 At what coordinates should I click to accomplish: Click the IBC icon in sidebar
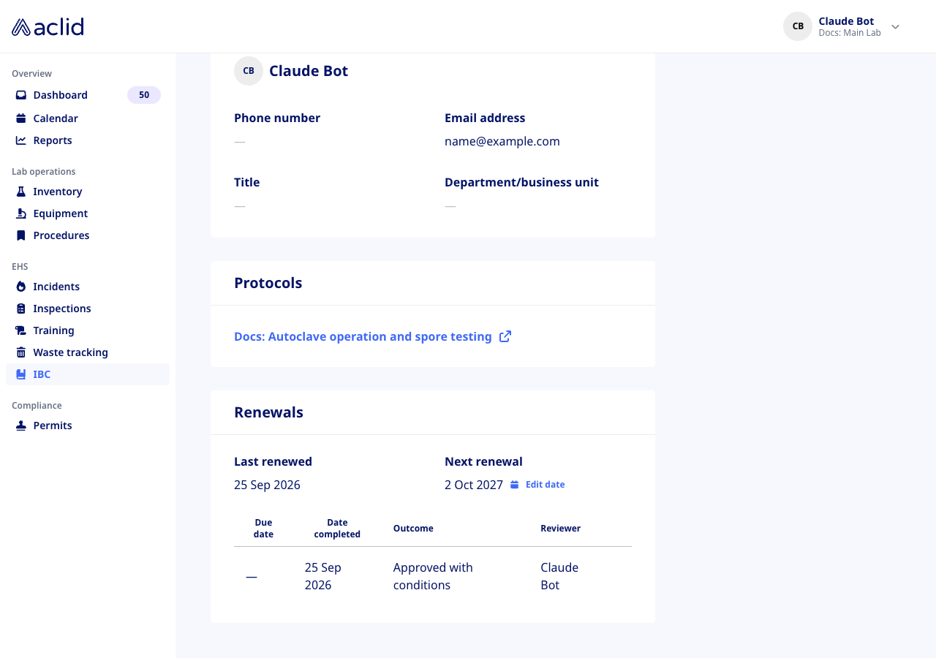point(21,374)
